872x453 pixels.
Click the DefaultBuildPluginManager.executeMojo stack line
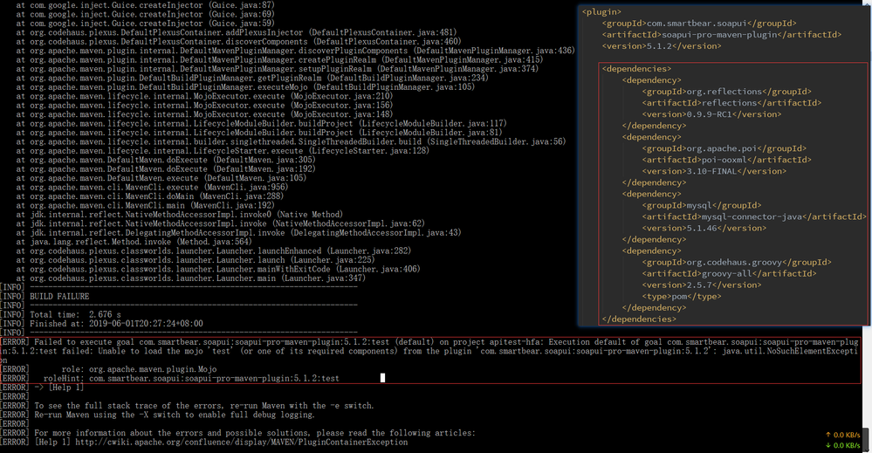tap(245, 87)
